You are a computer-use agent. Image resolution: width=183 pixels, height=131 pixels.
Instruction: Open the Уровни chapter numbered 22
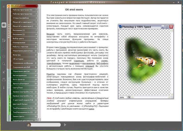click(x=24, y=92)
